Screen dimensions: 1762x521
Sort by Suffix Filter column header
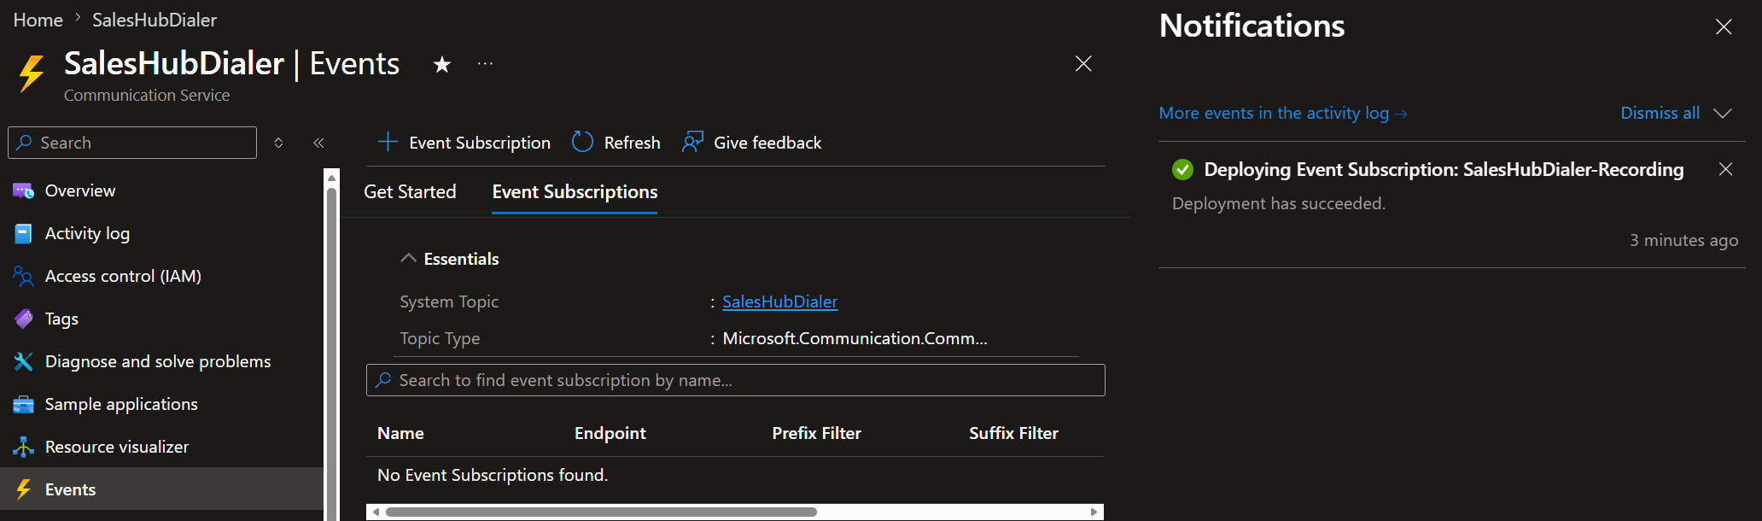[x=1013, y=433]
